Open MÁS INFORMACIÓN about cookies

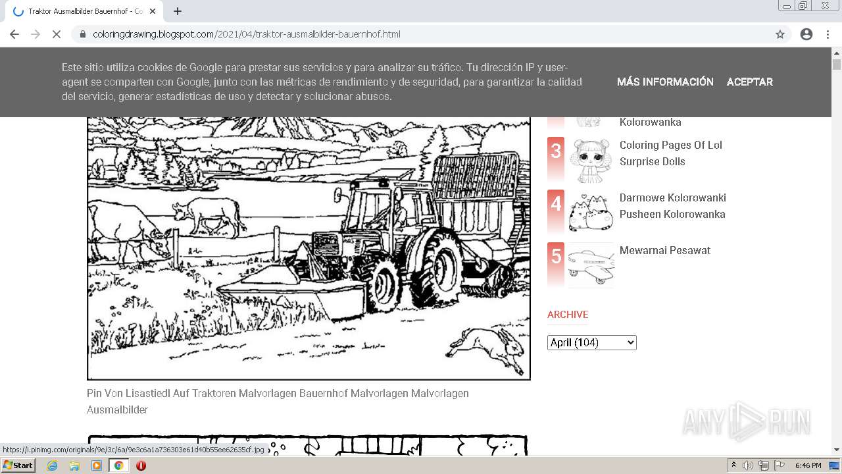(665, 82)
